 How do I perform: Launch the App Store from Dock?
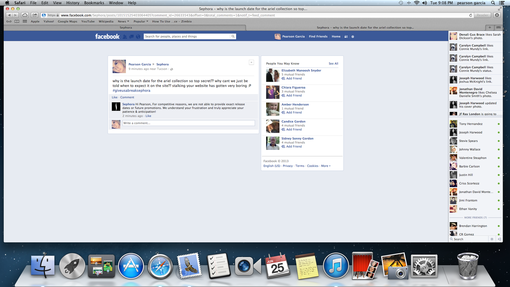tap(131, 266)
